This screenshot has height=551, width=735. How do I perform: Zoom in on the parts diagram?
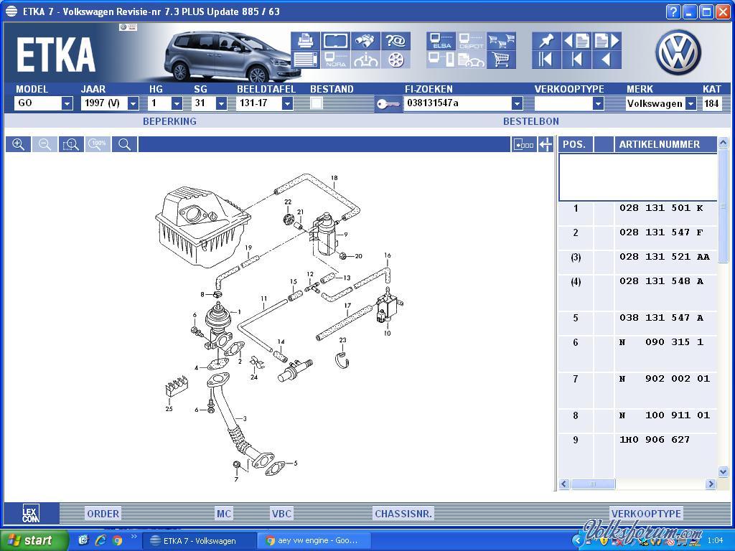point(18,144)
